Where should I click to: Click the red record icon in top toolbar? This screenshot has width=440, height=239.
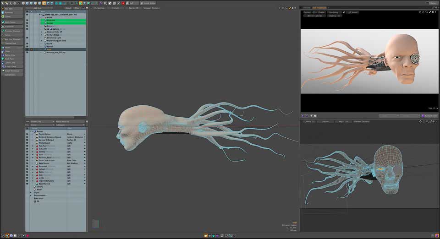click(123, 3)
